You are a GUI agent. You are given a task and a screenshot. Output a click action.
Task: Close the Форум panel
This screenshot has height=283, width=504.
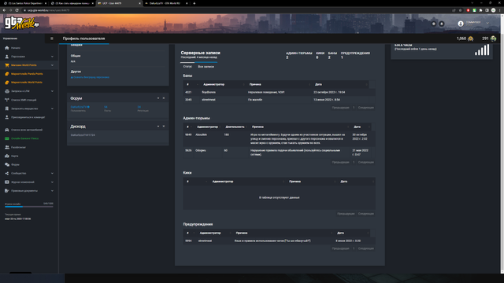point(164,98)
